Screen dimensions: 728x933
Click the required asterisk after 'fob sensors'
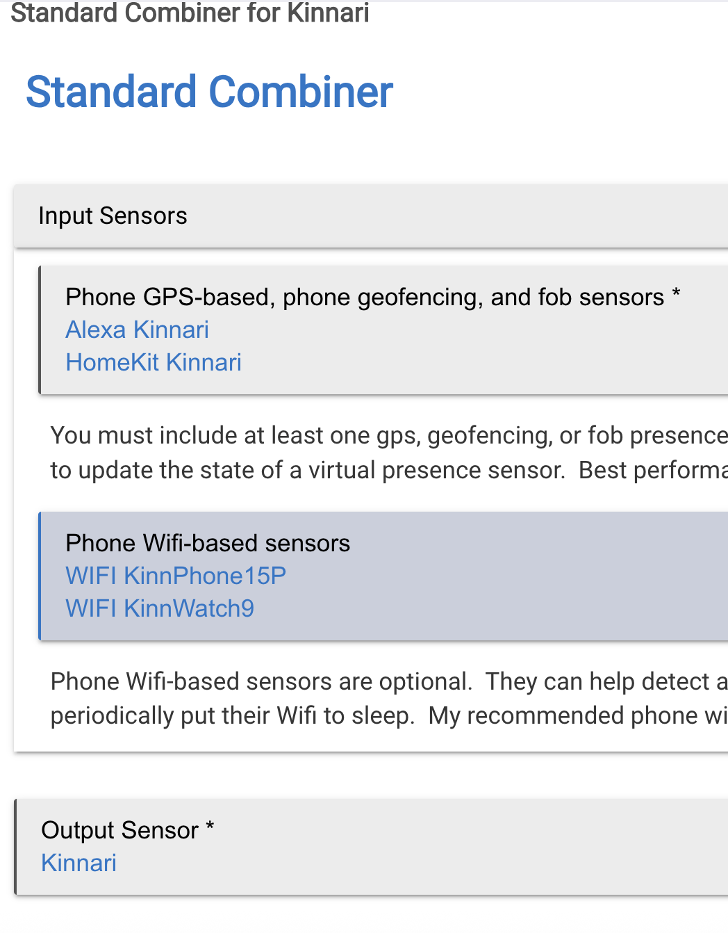click(x=676, y=295)
